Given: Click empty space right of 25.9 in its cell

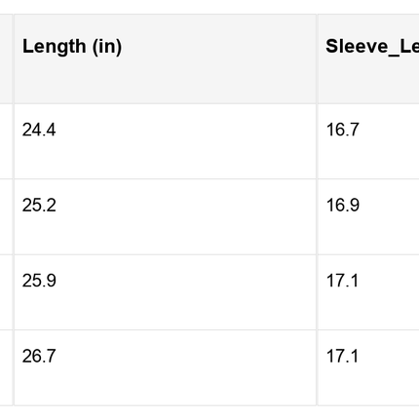Looking at the screenshot, I should (185, 292).
